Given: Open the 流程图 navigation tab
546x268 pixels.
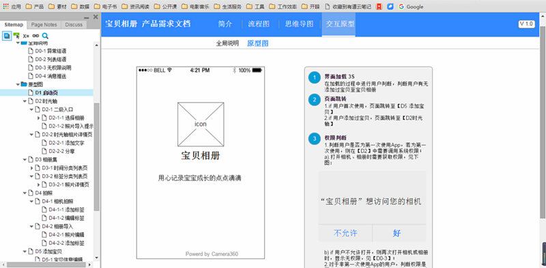Looking at the screenshot, I should (x=259, y=24).
